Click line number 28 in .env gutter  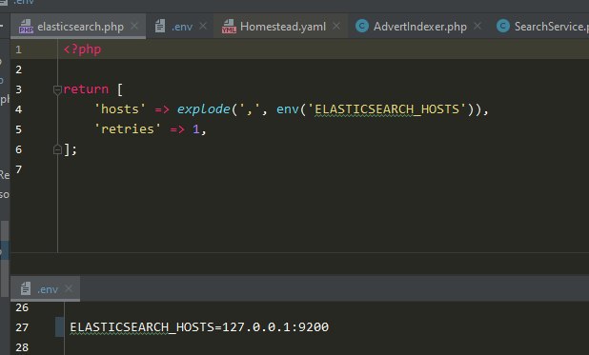click(x=22, y=347)
